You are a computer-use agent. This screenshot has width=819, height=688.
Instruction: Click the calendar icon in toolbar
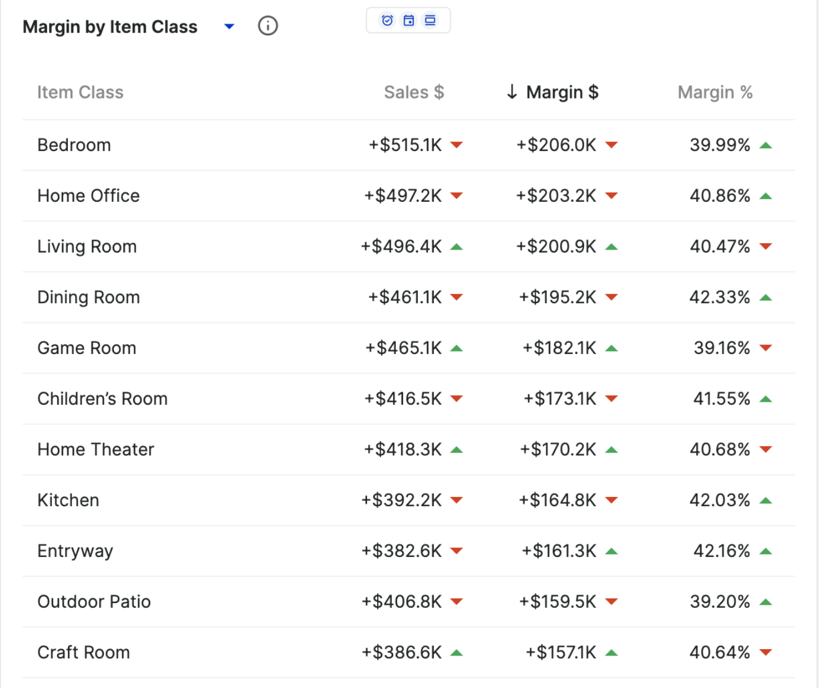click(x=408, y=21)
